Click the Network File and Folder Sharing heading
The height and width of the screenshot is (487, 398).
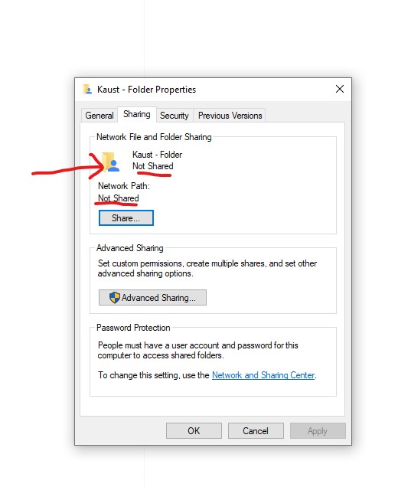(154, 137)
